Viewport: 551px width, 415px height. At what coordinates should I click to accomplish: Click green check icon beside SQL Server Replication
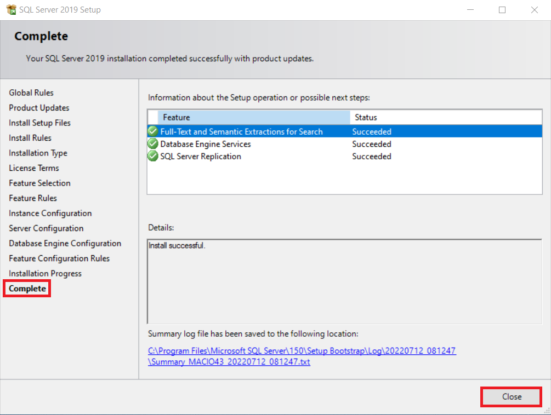(x=153, y=156)
